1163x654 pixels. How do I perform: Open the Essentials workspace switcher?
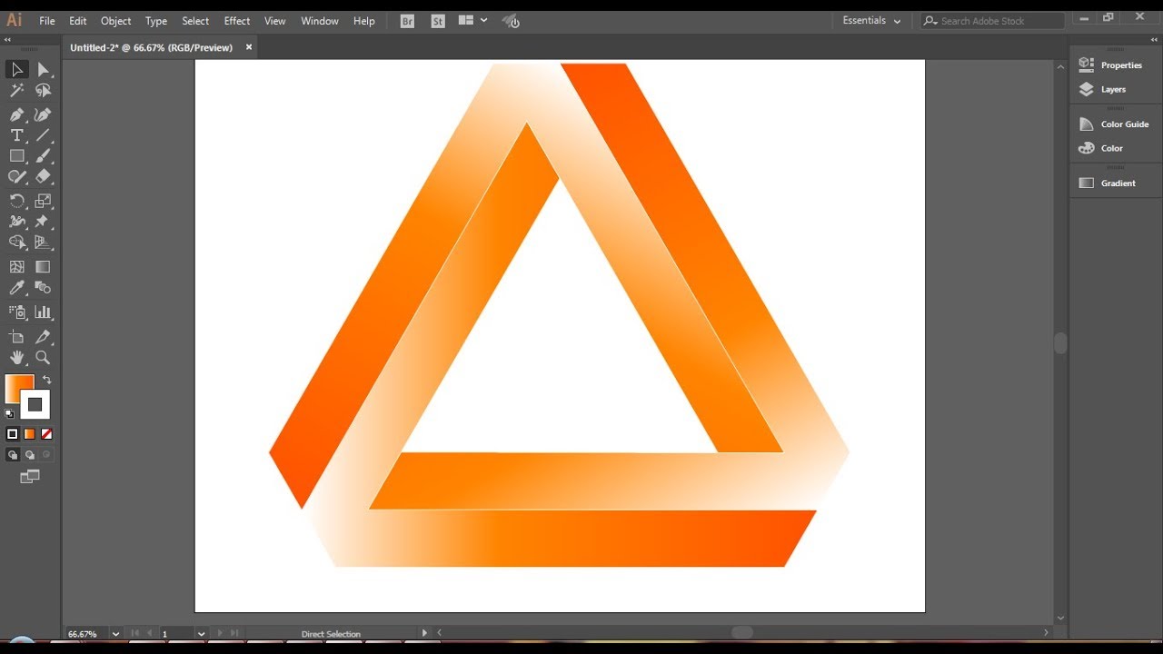click(x=871, y=21)
